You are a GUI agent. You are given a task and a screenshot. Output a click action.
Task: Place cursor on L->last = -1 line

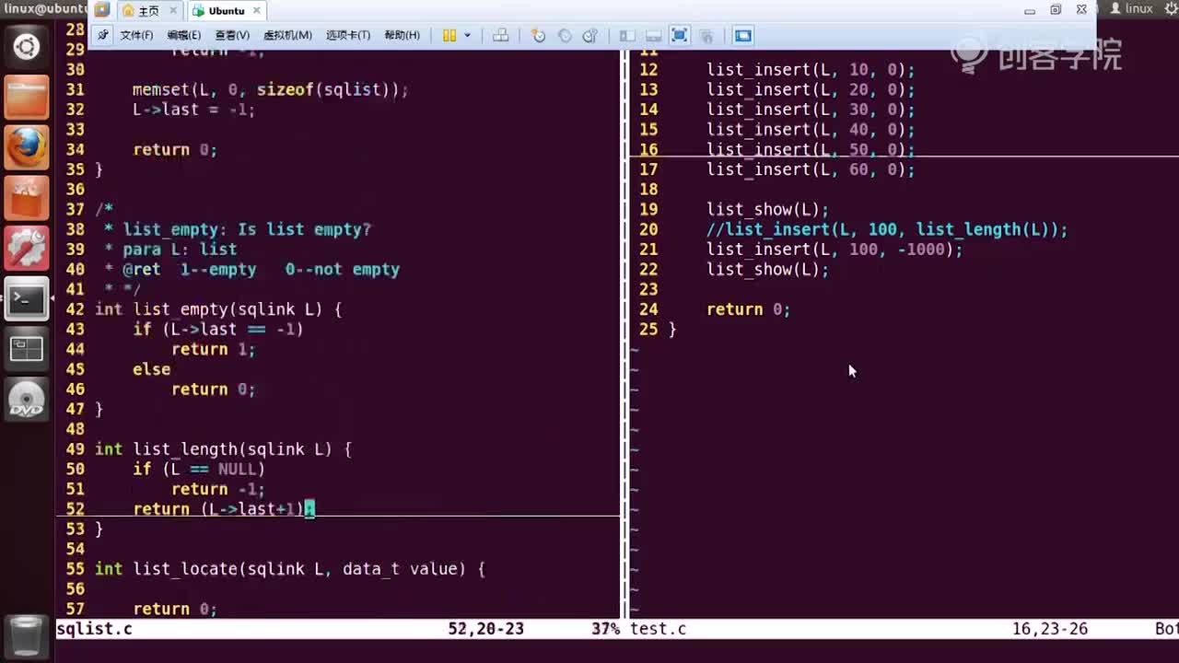click(x=193, y=110)
